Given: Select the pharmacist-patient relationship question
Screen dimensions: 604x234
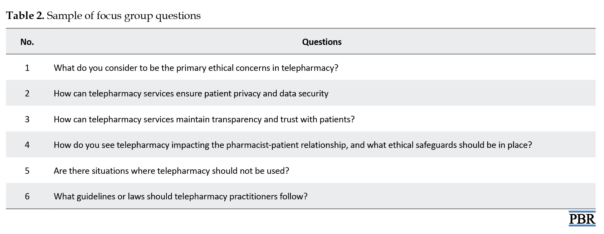Looking at the screenshot, I should (293, 145).
